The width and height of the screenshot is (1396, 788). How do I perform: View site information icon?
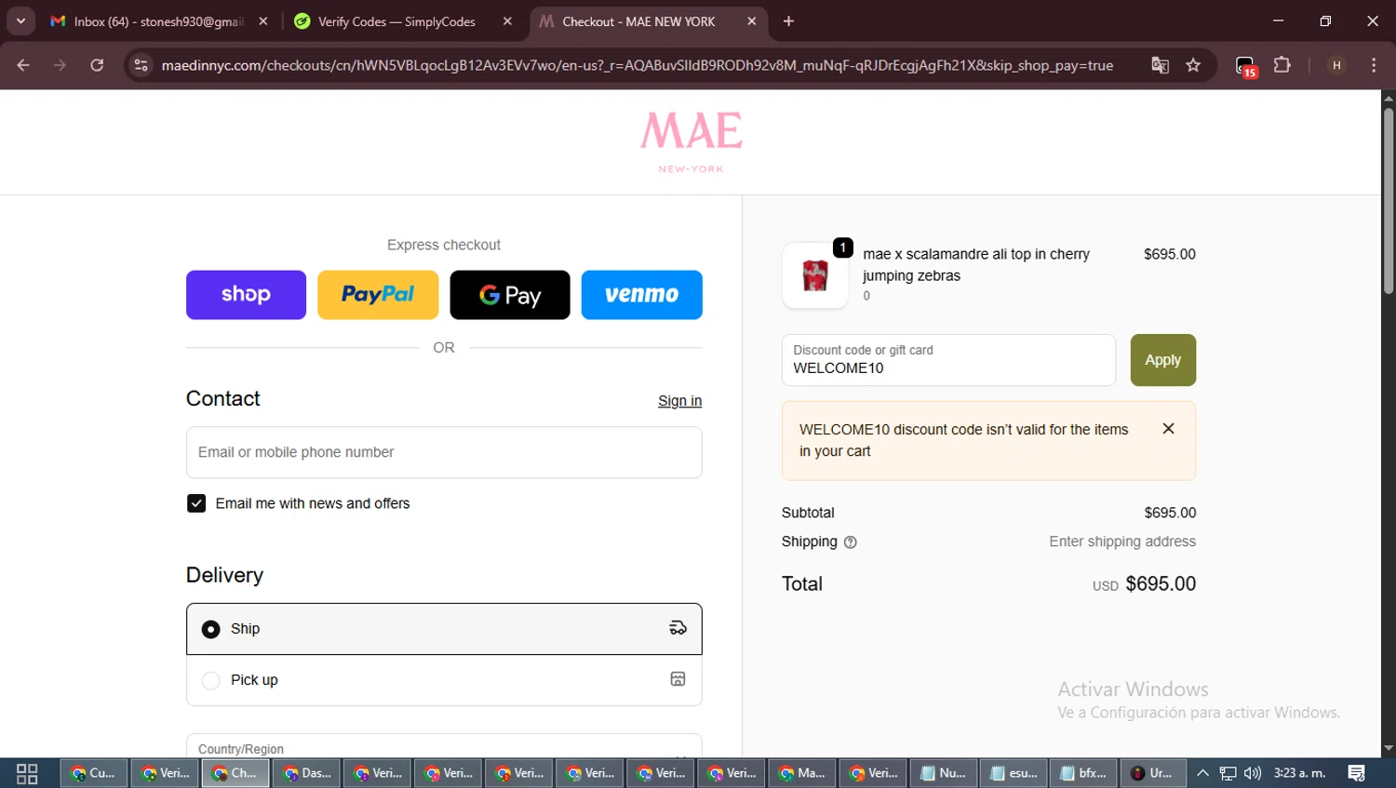(141, 65)
